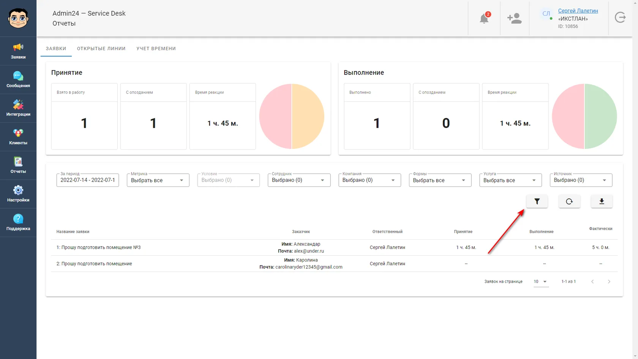638x359 pixels.
Task: Open the Источник dropdown
Action: [581, 180]
